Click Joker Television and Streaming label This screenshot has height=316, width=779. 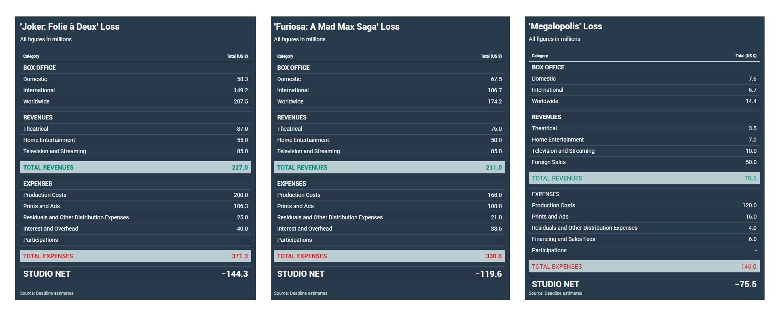point(55,151)
